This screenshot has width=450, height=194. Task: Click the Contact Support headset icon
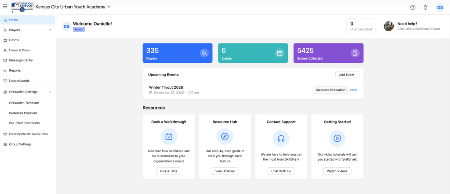[x=281, y=138]
